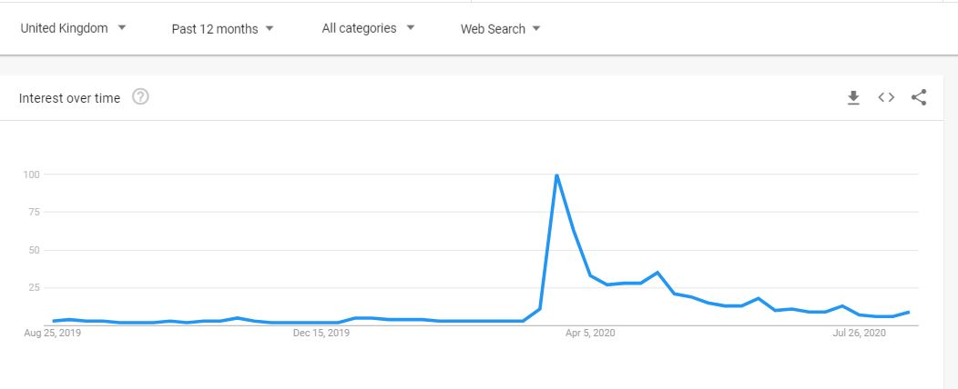Viewport: 958px width, 389px height.
Task: Click the Dec 15, 2019 axis label
Action: 321,333
